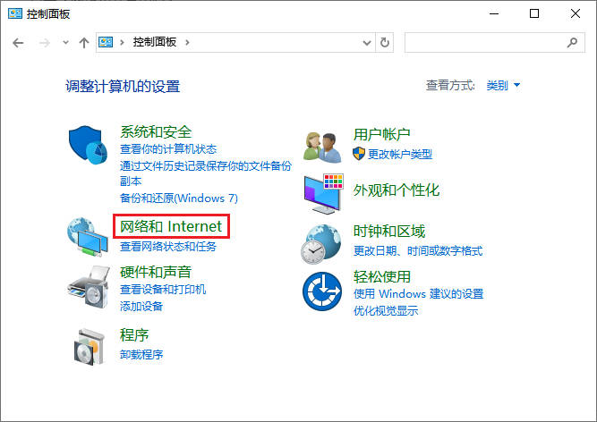
Task: Click the search magnifier icon
Action: pyautogui.click(x=572, y=42)
